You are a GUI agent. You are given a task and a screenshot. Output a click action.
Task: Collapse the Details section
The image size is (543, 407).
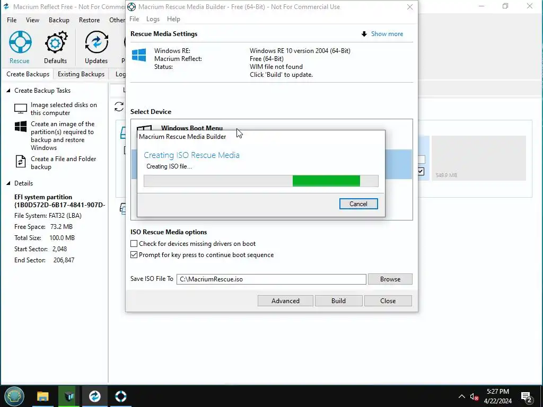click(x=8, y=183)
